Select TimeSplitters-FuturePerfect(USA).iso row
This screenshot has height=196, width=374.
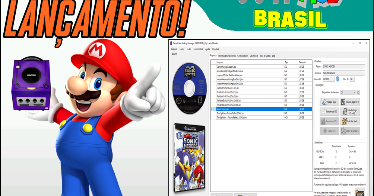(x=261, y=113)
